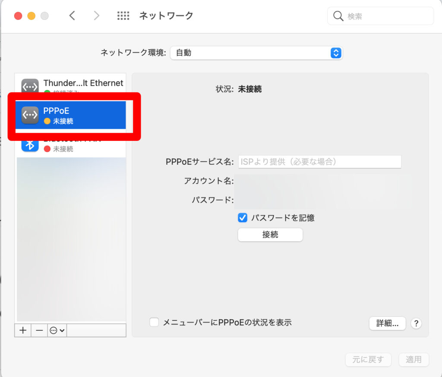Click the Thunderbolt Ethernet service icon
442x377 pixels.
30,86
